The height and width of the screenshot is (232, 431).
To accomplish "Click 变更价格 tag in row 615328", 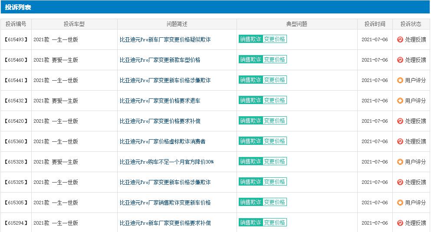I will coord(275,161).
